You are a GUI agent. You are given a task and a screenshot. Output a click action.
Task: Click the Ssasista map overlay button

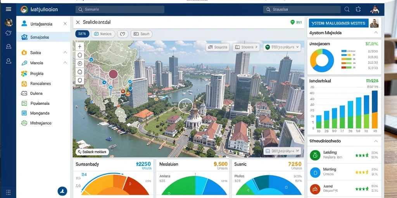click(x=217, y=47)
